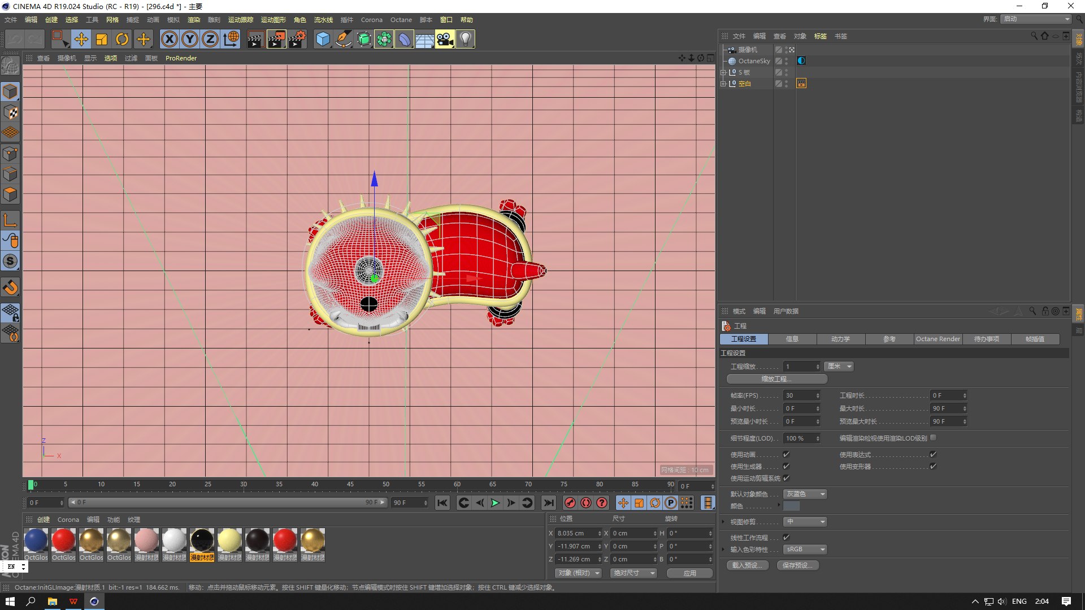Switch to the Octane Render tab

pyautogui.click(x=938, y=339)
